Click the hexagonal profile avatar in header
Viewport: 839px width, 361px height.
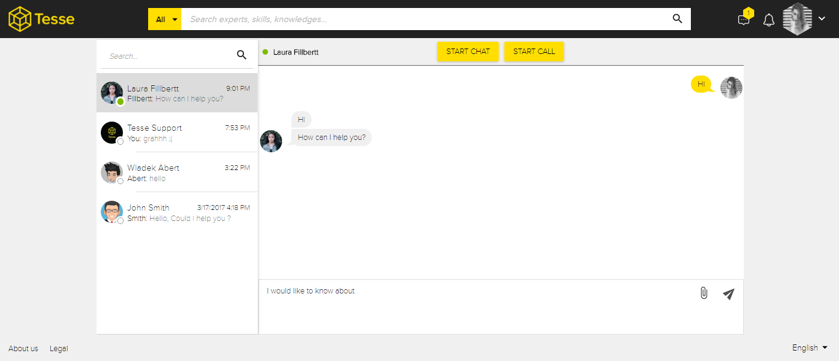click(x=797, y=19)
